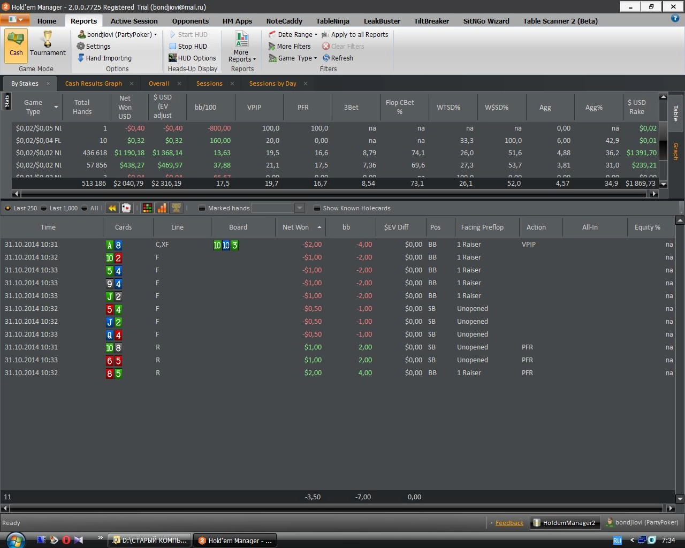Click the Equity % column header
The image size is (685, 548).
coord(648,227)
